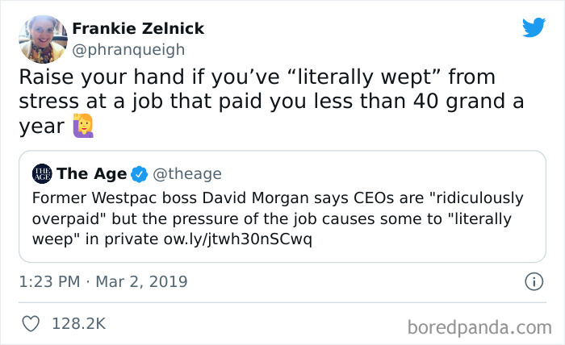Click the @phranqueigh handle

pyautogui.click(x=128, y=49)
